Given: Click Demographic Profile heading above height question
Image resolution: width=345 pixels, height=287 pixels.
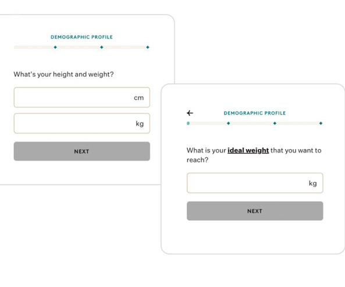Looking at the screenshot, I should pyautogui.click(x=81, y=37).
